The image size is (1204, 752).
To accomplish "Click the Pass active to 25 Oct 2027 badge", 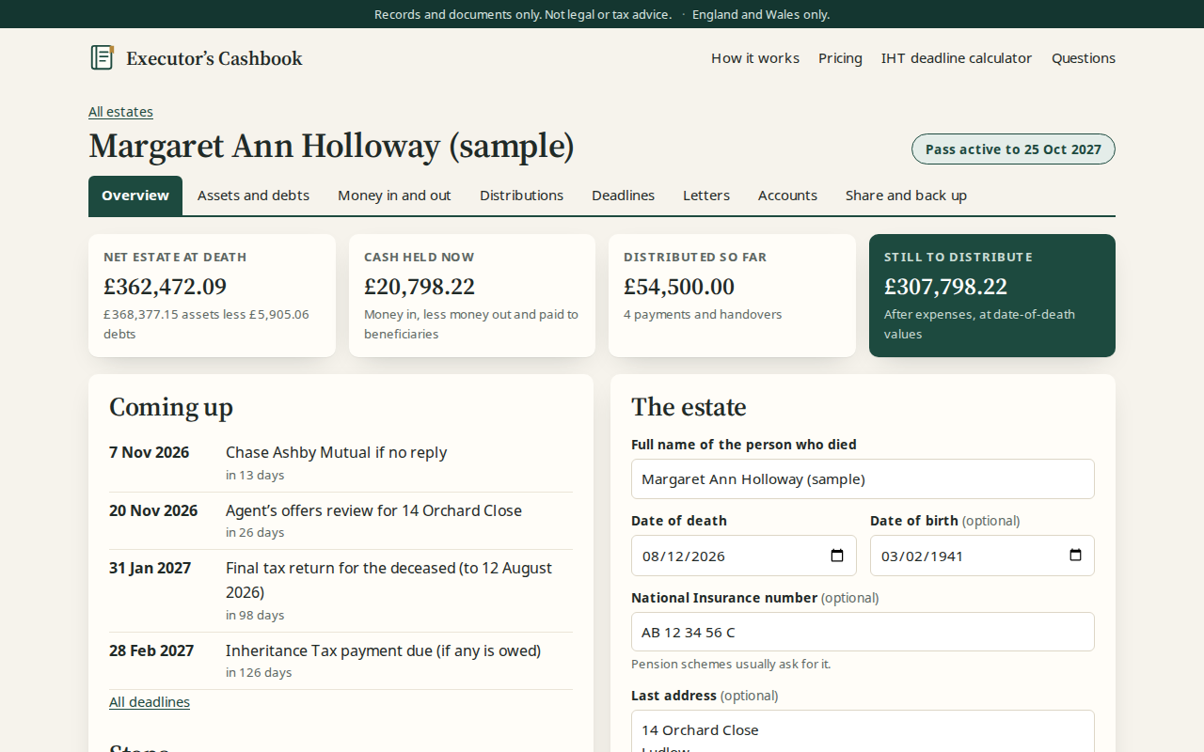I will (x=1013, y=149).
